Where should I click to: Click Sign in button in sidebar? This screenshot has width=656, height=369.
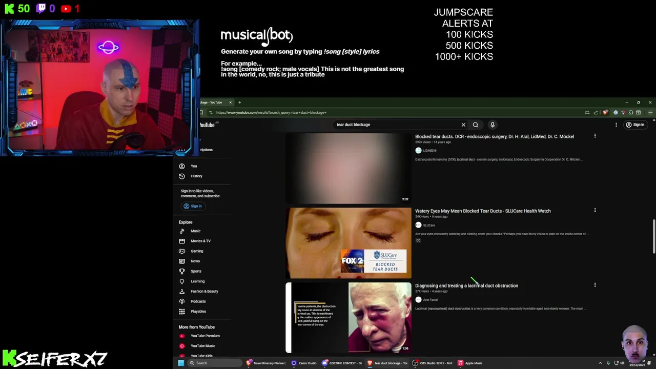click(193, 206)
